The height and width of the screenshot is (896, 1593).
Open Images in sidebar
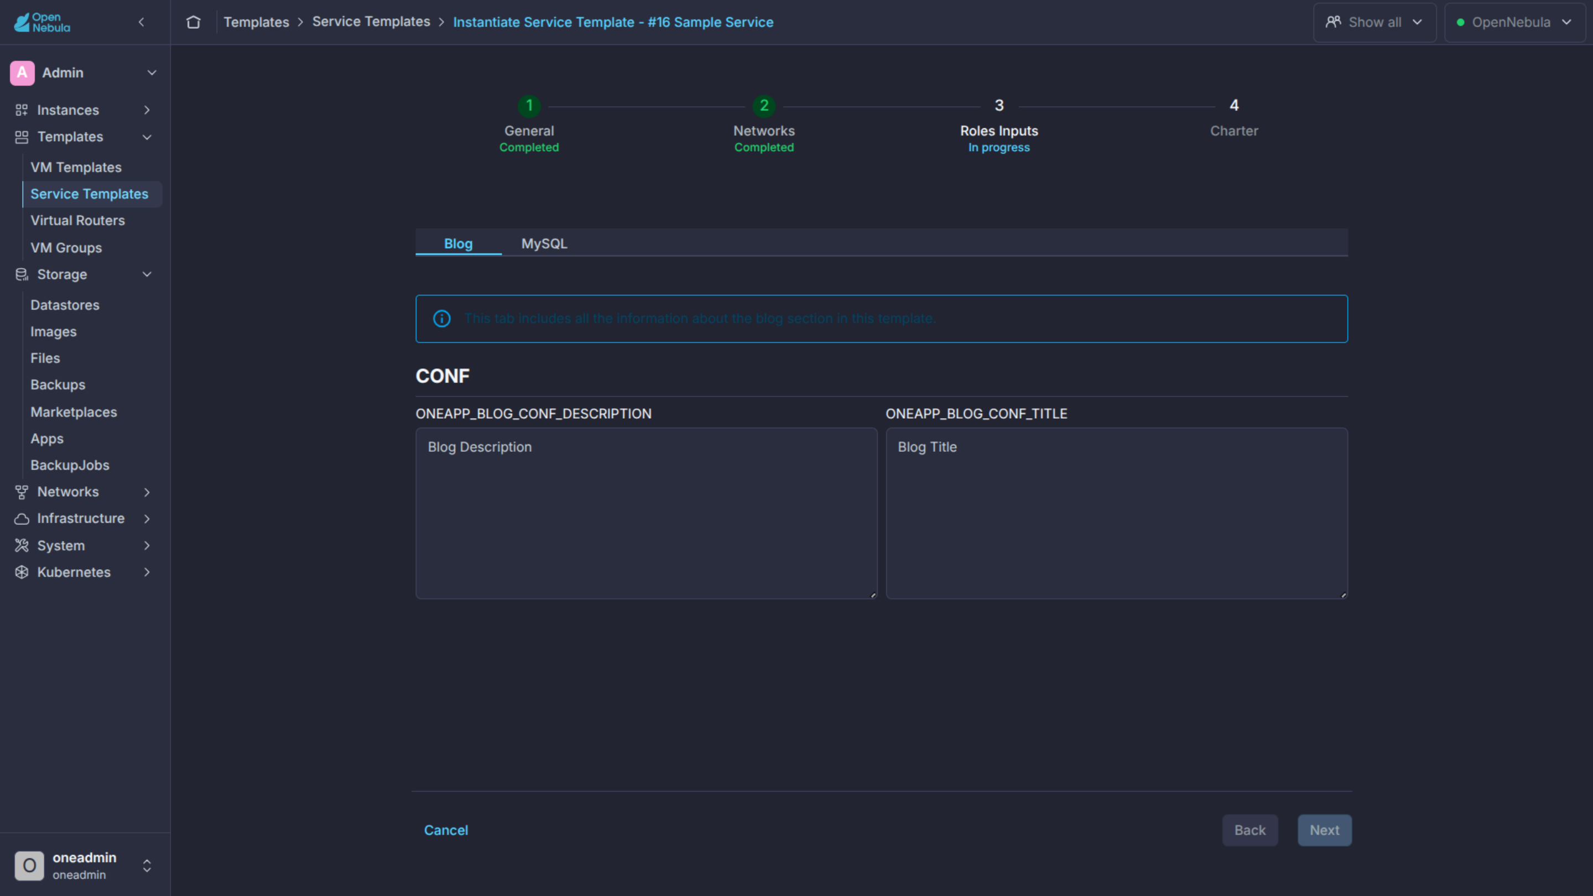pos(53,332)
